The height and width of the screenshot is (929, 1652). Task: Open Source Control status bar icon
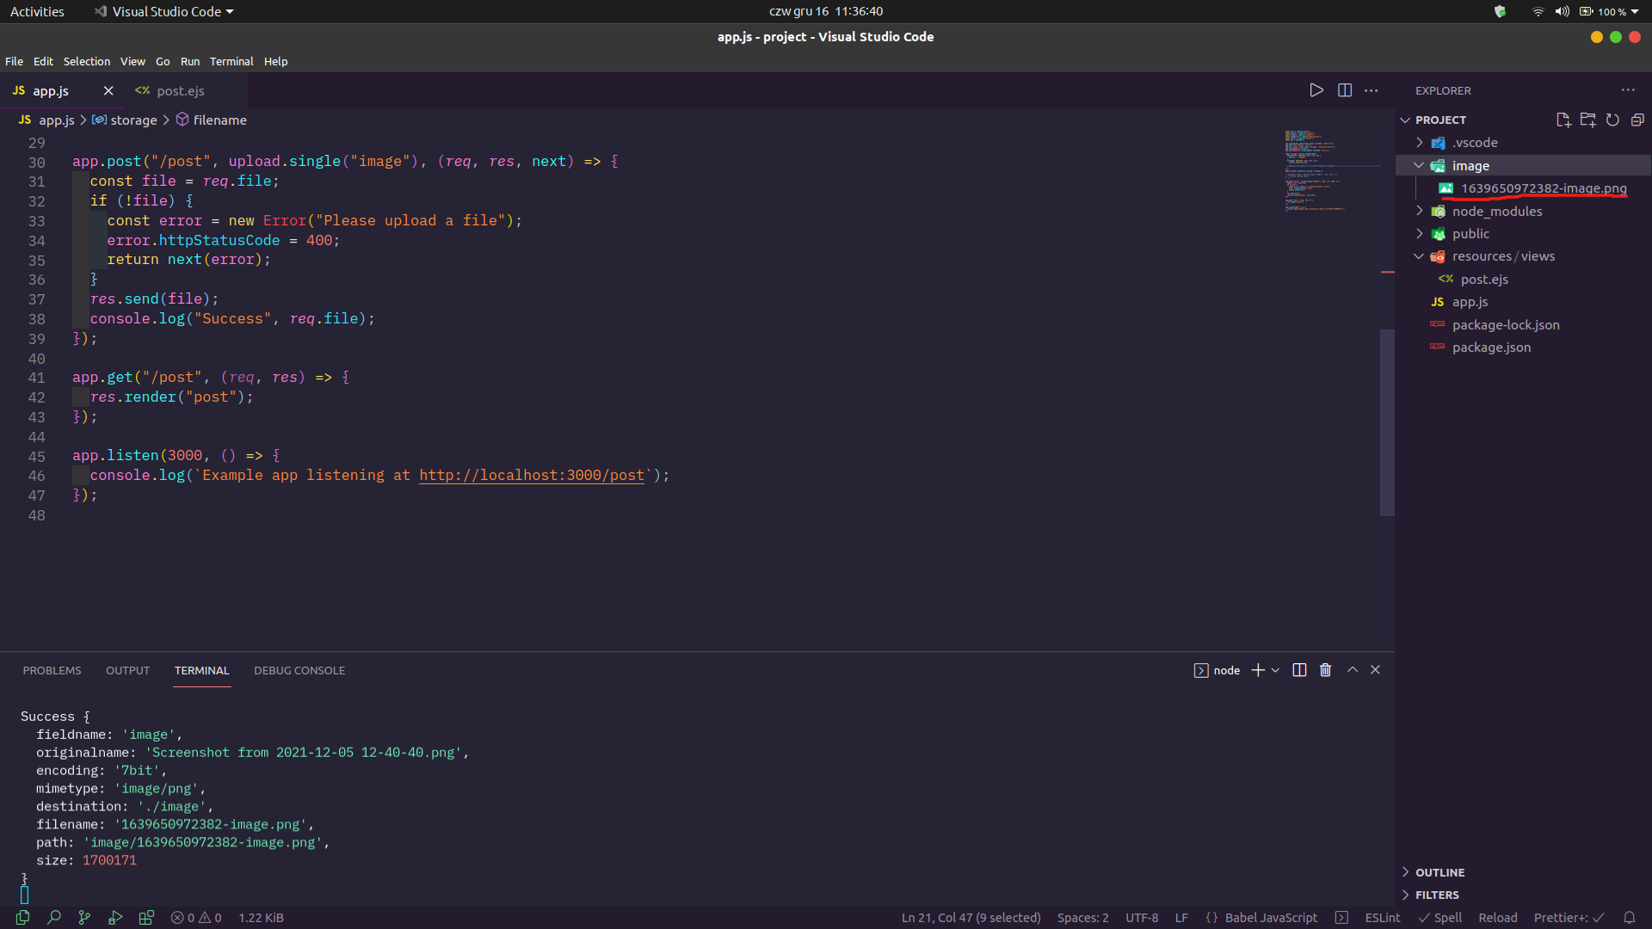click(x=84, y=918)
